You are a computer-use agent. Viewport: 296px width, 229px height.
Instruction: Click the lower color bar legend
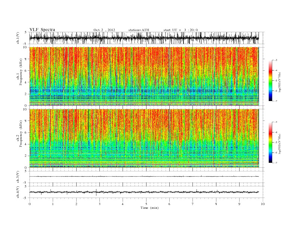tap(270, 142)
